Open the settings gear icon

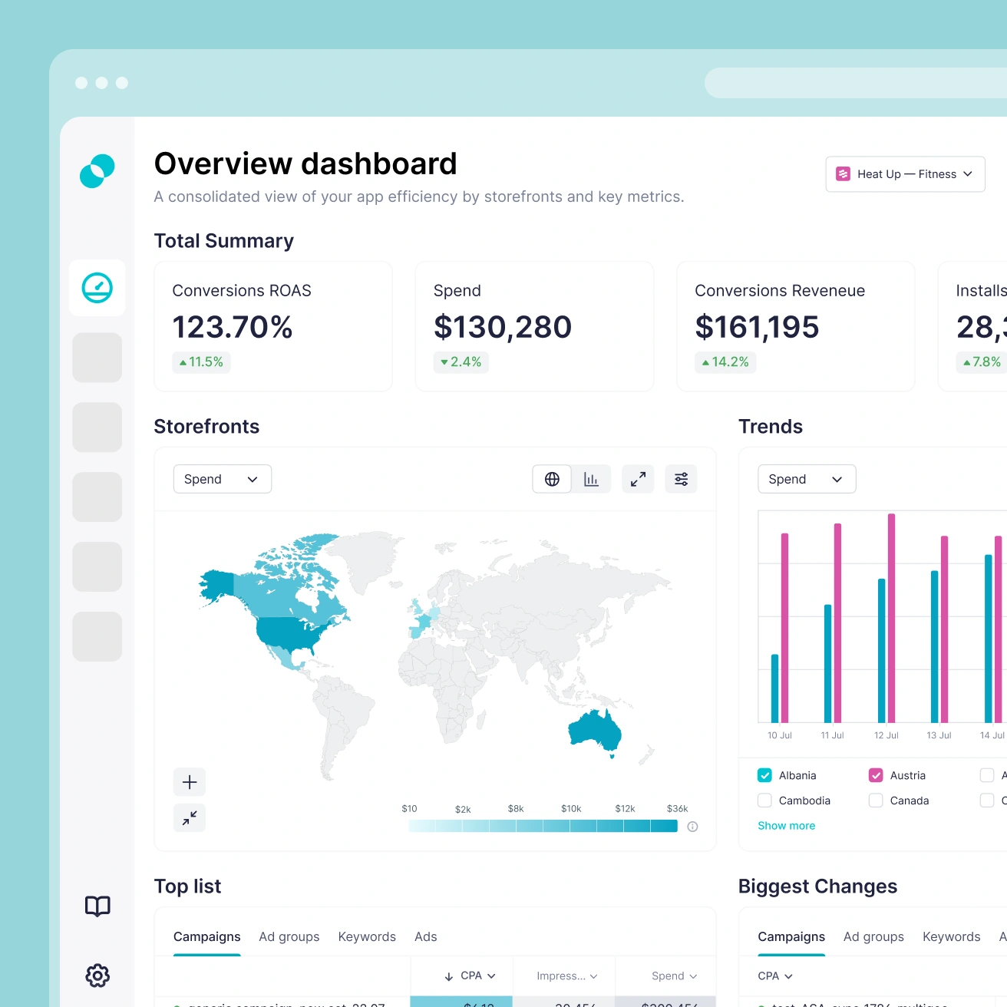pos(97,976)
